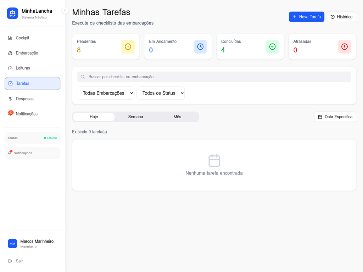This screenshot has width=363, height=272.
Task: Pick a date via Data Específica
Action: click(x=335, y=117)
